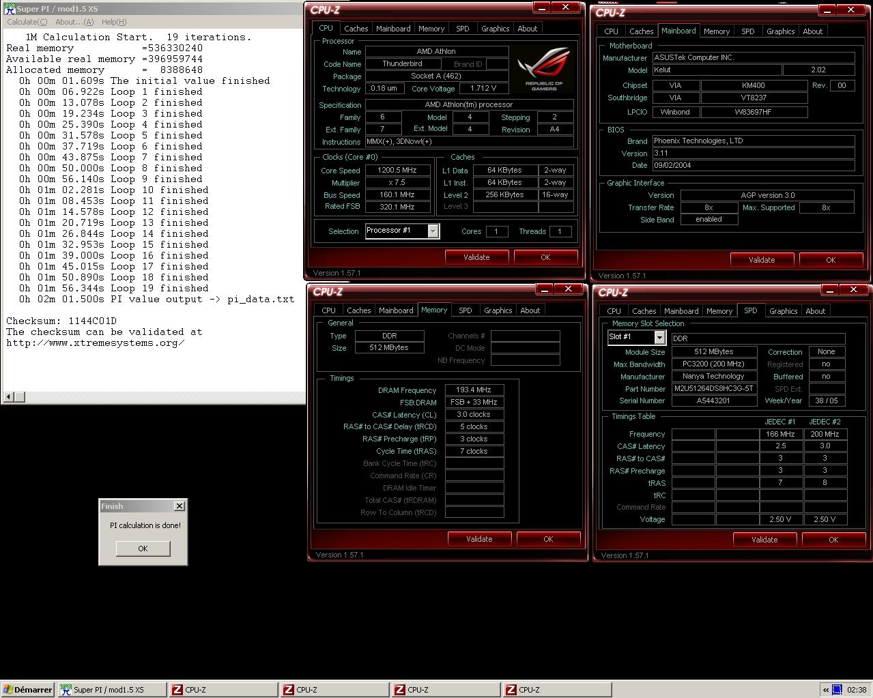873x698 pixels.
Task: Close the SPD CPU-Z window
Action: click(853, 290)
